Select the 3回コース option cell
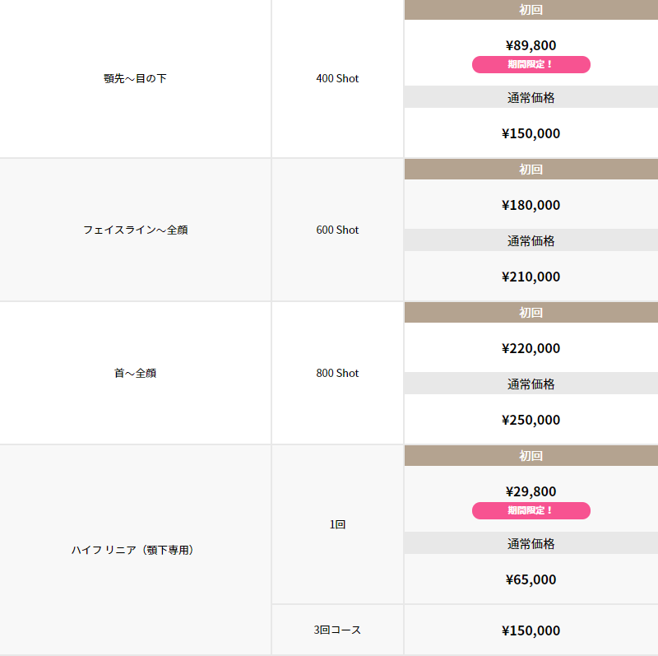Viewport: 658px width, 656px height. tap(337, 630)
